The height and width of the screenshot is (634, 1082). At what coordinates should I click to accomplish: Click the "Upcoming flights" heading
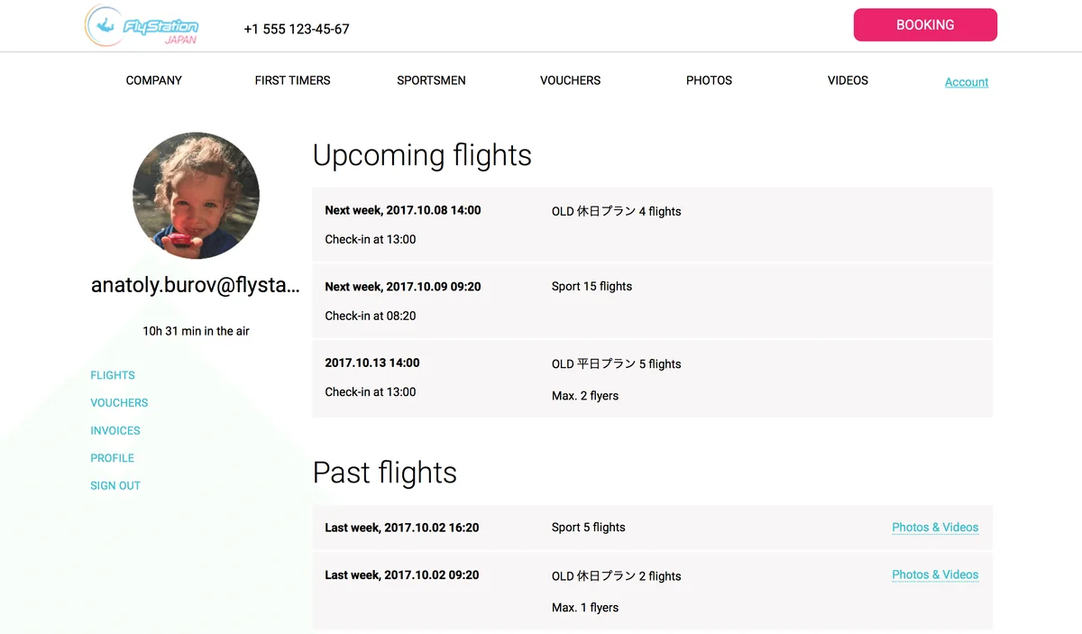(x=422, y=155)
